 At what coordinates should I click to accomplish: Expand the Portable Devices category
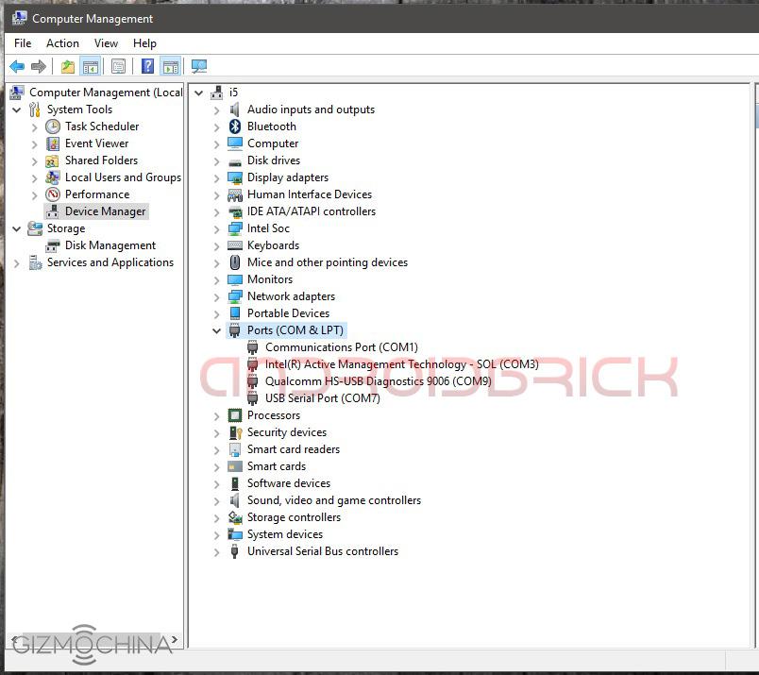(x=216, y=314)
